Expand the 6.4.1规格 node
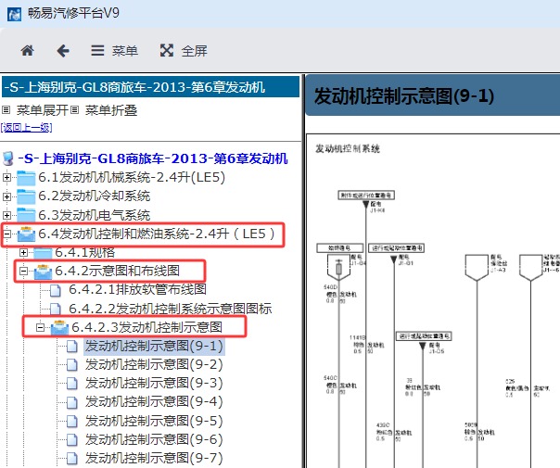Screen dimensions: 560x468 coord(23,253)
